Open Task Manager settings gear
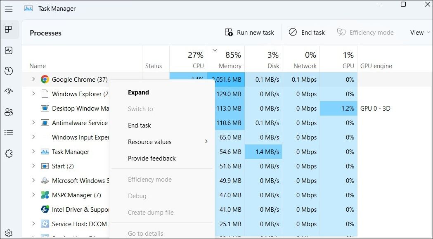The height and width of the screenshot is (239, 433). tap(9, 234)
